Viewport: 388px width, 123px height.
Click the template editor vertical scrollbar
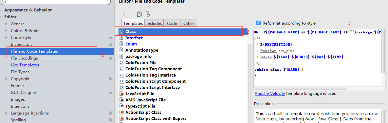pyautogui.click(x=383, y=51)
